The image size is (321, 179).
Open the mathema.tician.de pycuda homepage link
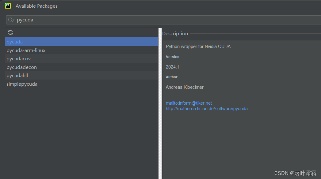207,109
